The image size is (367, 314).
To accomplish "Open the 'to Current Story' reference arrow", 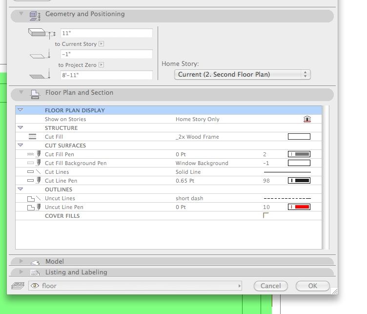I will pyautogui.click(x=102, y=44).
